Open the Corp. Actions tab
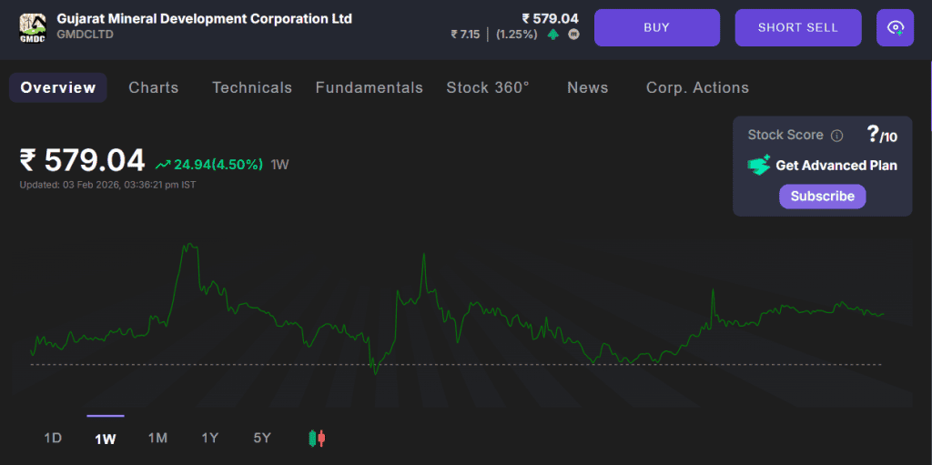Viewport: 932px width, 465px height. (x=698, y=88)
